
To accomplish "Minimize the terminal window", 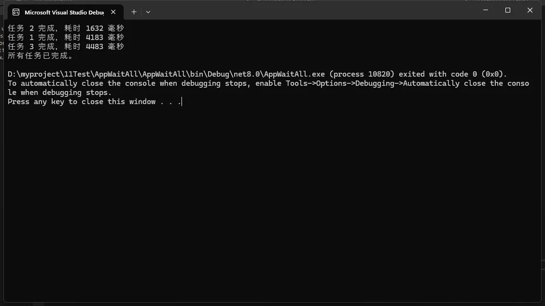I will [486, 10].
